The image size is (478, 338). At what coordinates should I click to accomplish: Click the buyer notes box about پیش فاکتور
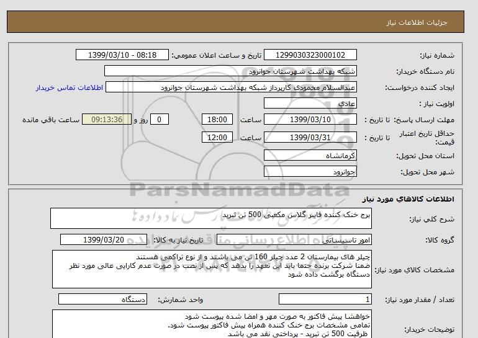pos(212,324)
